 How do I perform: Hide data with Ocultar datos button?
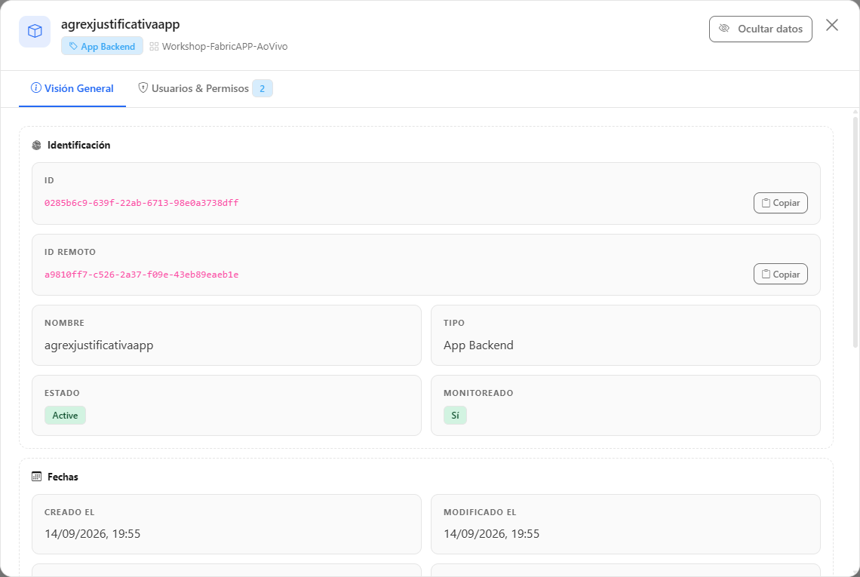760,29
